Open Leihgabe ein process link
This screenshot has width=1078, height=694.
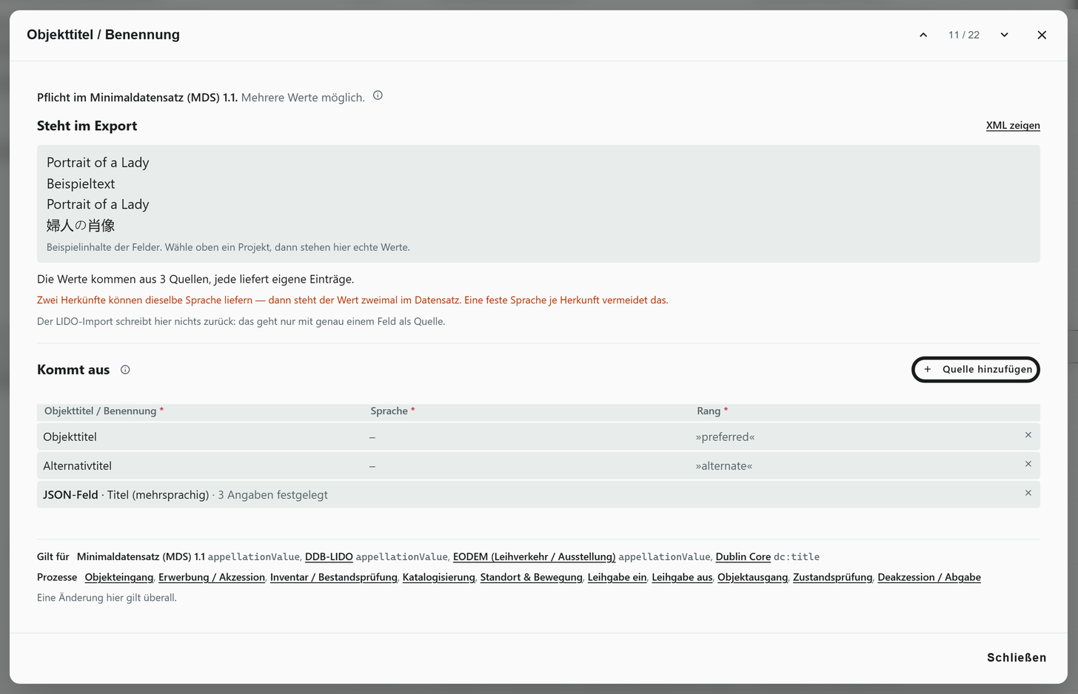(x=617, y=577)
